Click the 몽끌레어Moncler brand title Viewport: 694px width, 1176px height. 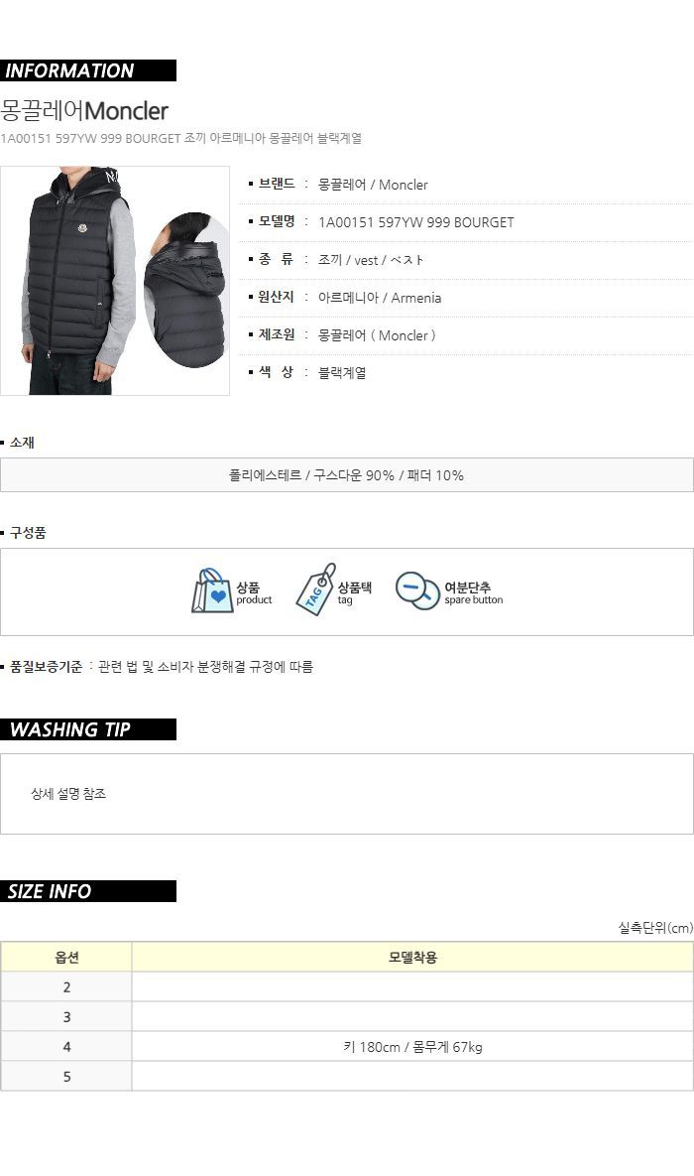point(84,111)
